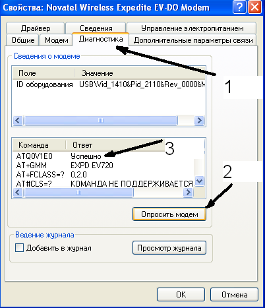265x308 pixels.
Task: Click the command list scroll-down arrow
Action: pos(200,181)
